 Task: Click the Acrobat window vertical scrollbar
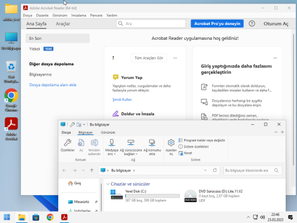(293, 99)
